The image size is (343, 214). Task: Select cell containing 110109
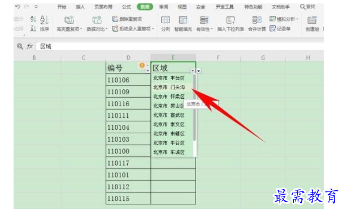click(128, 91)
